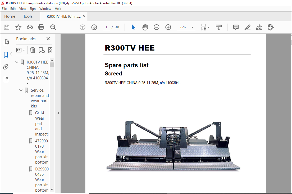
Task: Click the 'Screed' subheading text
Action: (x=113, y=74)
